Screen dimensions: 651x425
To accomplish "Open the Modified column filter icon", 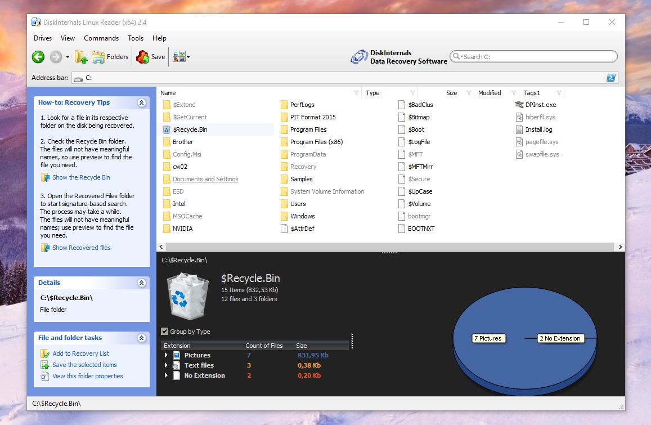I will pos(514,93).
